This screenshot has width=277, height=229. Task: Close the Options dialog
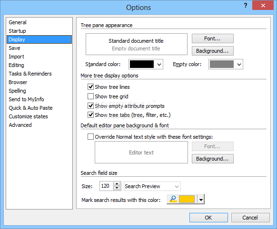click(x=263, y=6)
